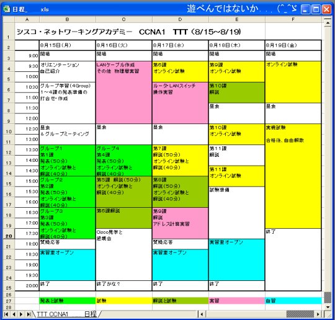Image resolution: width=335 pixels, height=320 pixels.
Task: Select the TTT CCNA1 日程 sheet tab
Action: [x=66, y=314]
